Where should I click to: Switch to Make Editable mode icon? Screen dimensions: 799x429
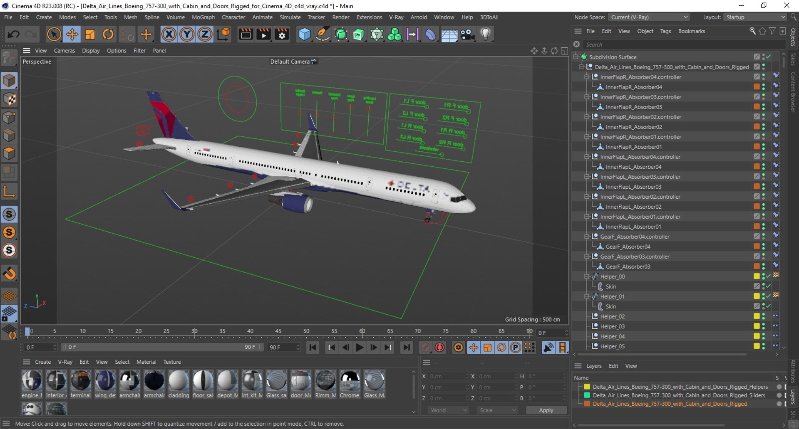coord(9,58)
